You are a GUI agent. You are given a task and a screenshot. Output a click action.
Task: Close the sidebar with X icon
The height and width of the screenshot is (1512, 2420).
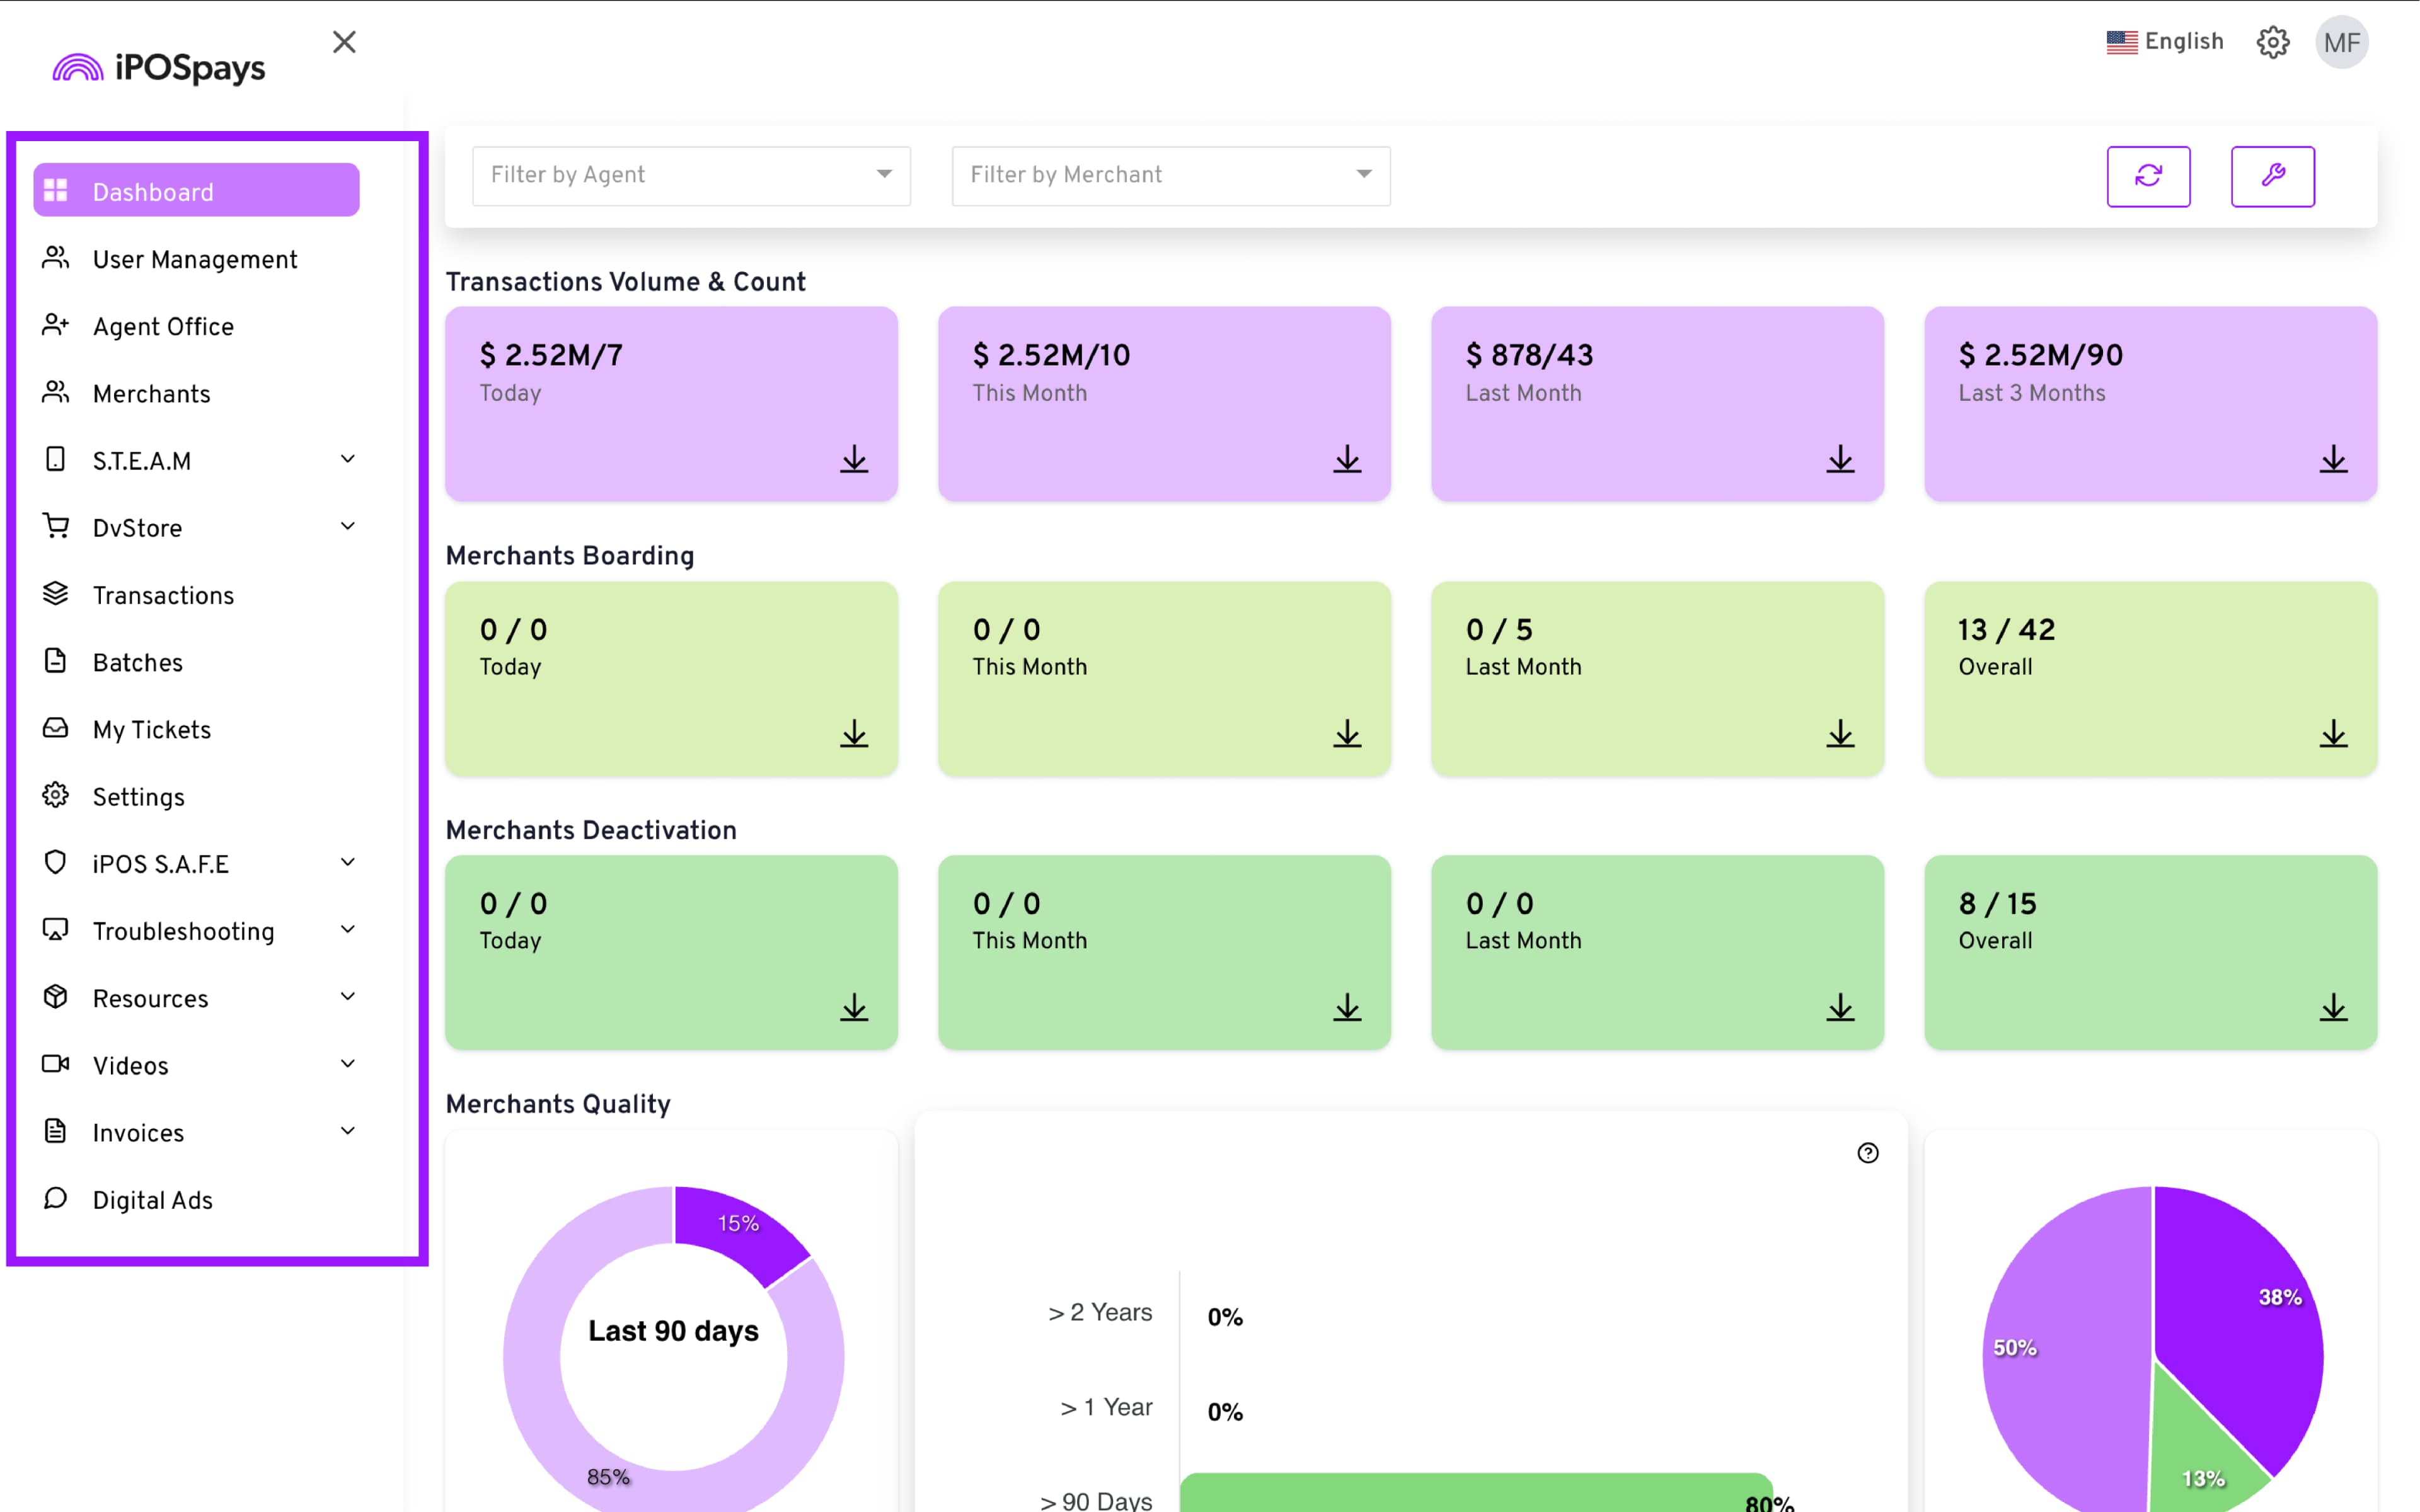tap(344, 42)
